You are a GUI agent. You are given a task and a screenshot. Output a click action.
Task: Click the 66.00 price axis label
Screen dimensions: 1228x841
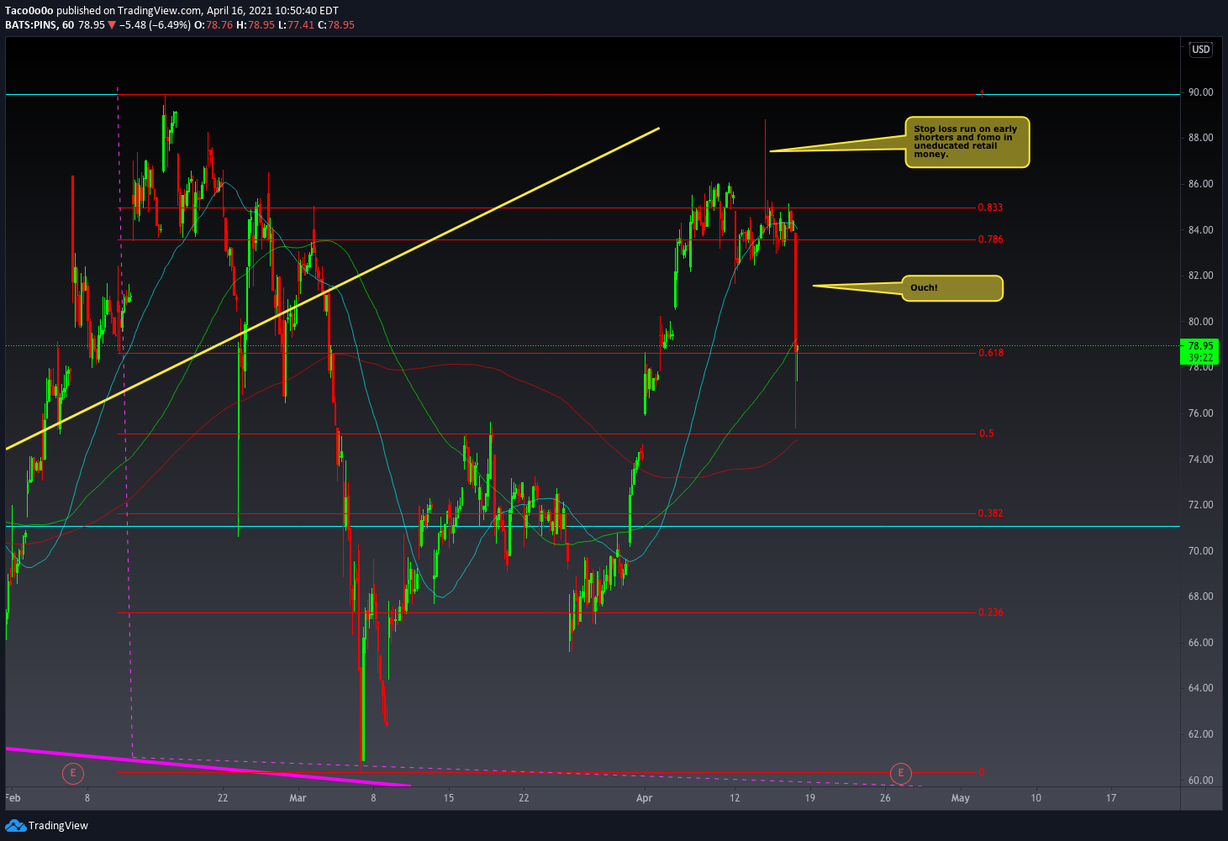[x=1200, y=643]
